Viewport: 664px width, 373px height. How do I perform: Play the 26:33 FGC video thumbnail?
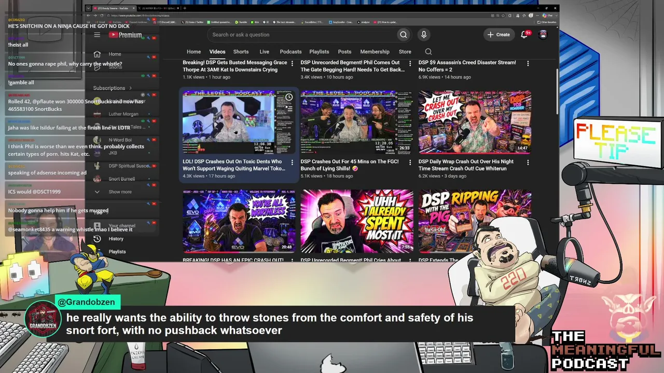357,122
